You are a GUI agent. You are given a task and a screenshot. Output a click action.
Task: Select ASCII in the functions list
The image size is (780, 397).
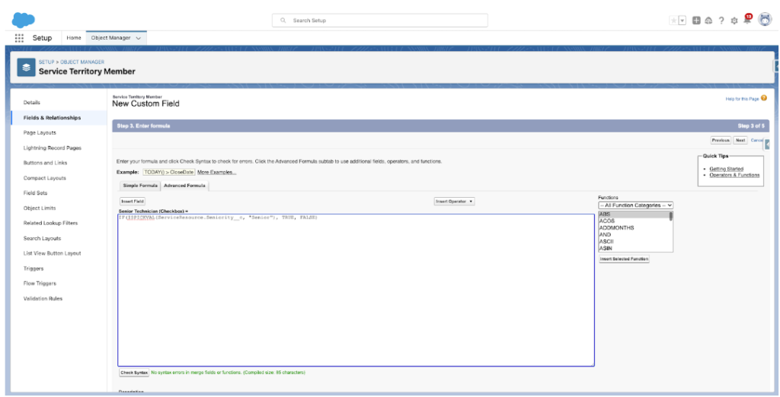(x=633, y=242)
